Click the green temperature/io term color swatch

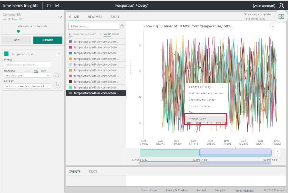pos(6,54)
